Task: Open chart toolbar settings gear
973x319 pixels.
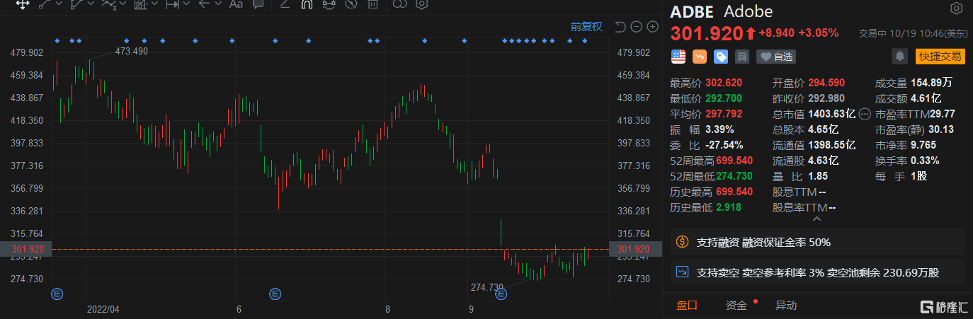Action: (x=422, y=4)
